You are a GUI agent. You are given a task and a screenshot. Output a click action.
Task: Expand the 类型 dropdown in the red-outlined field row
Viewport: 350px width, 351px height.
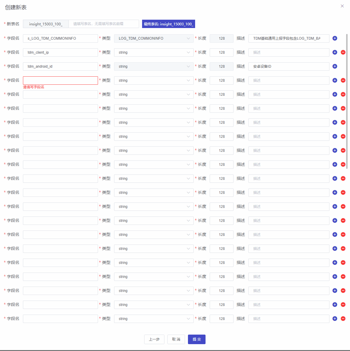tap(153, 81)
